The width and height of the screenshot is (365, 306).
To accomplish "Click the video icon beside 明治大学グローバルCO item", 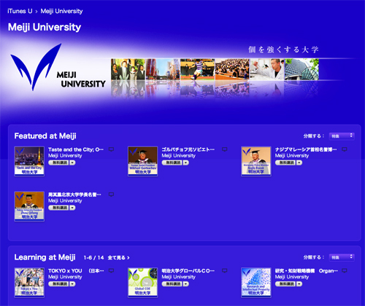I will 225,270.
